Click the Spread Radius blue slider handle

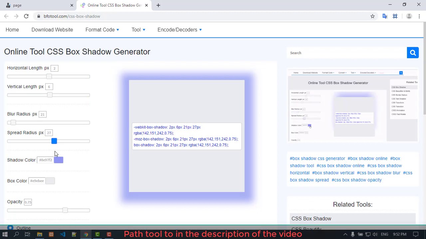point(54,141)
